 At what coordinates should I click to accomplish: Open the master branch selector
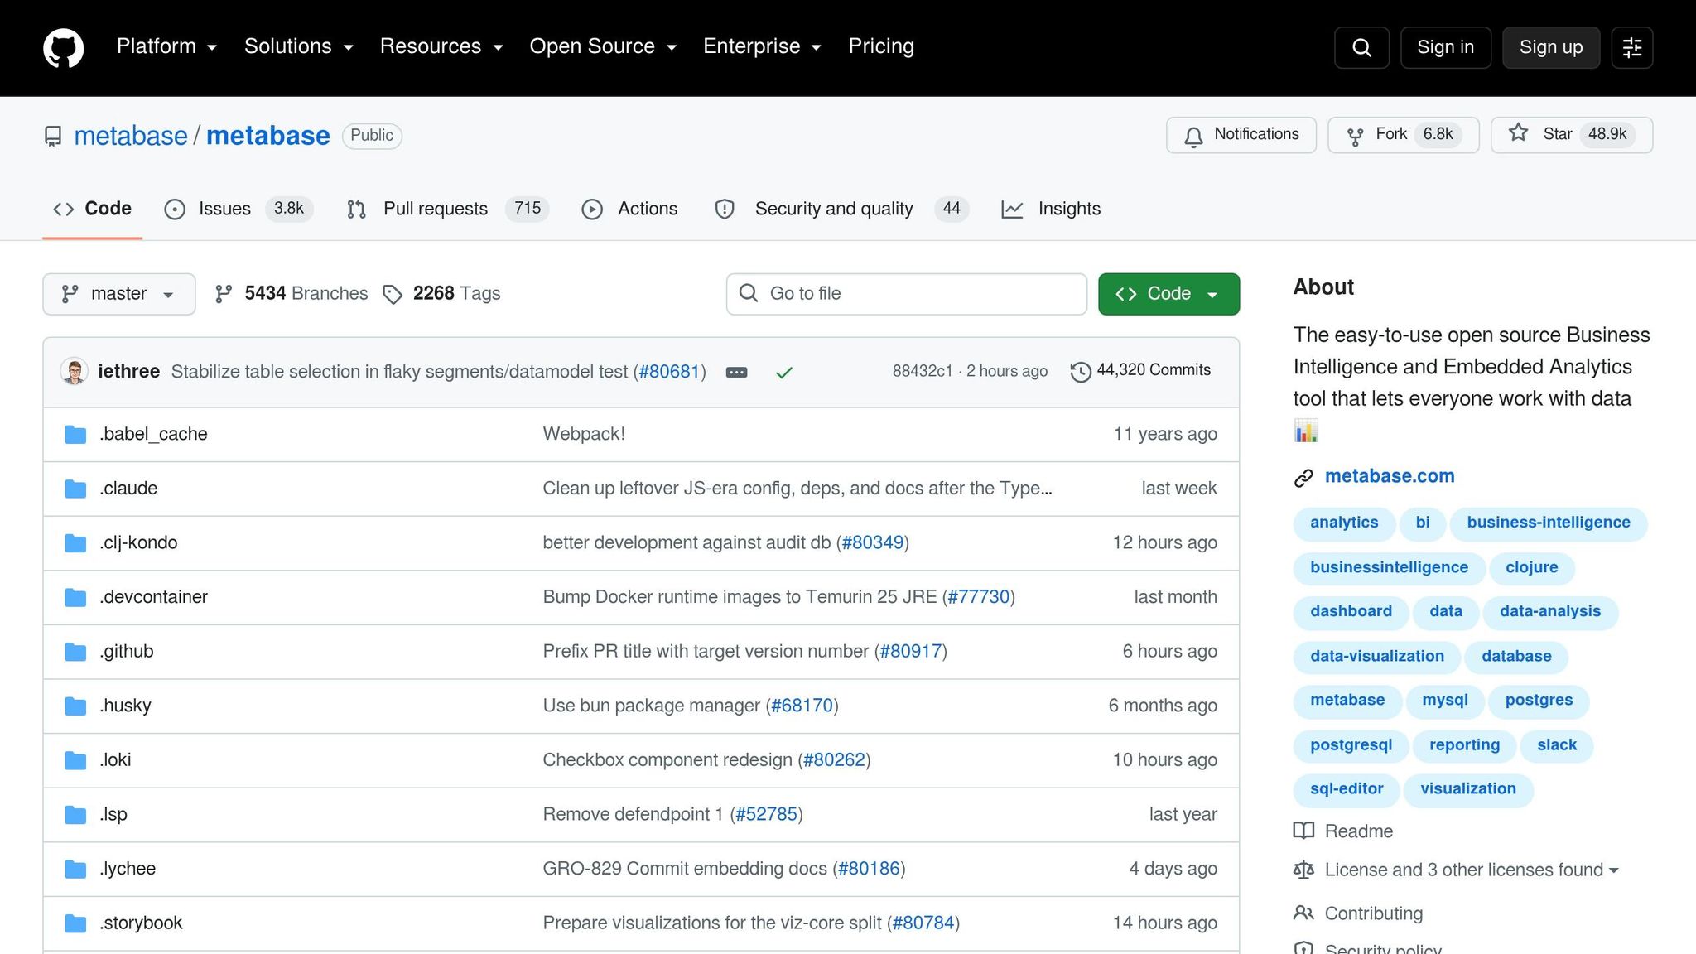[x=119, y=294]
